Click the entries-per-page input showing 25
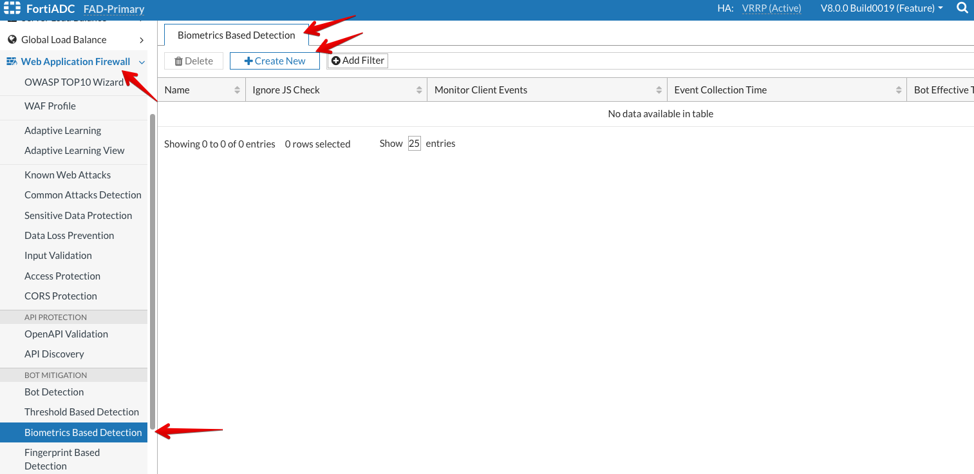The image size is (974, 474). [414, 144]
